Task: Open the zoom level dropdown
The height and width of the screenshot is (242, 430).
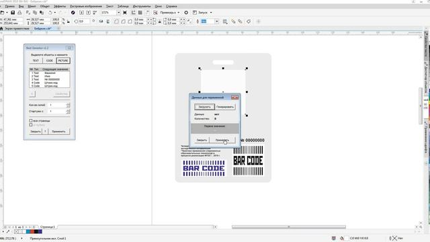Action: pos(118,13)
